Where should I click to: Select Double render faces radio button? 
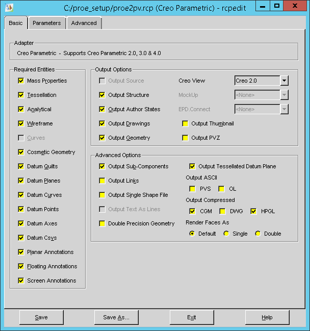click(258, 234)
